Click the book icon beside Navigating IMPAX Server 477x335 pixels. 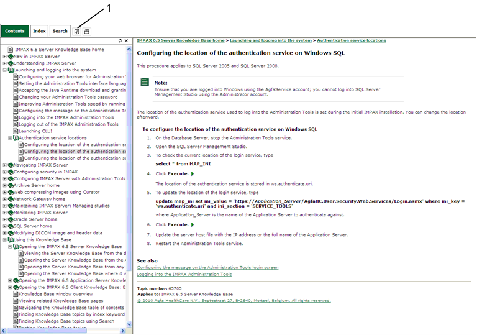point(11,165)
